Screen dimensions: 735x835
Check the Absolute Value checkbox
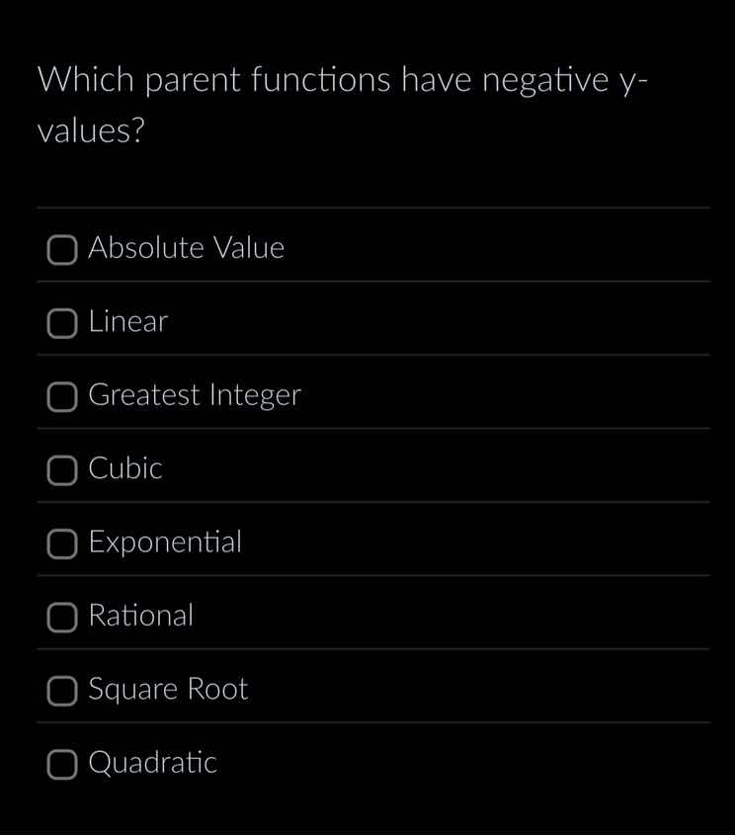61,250
